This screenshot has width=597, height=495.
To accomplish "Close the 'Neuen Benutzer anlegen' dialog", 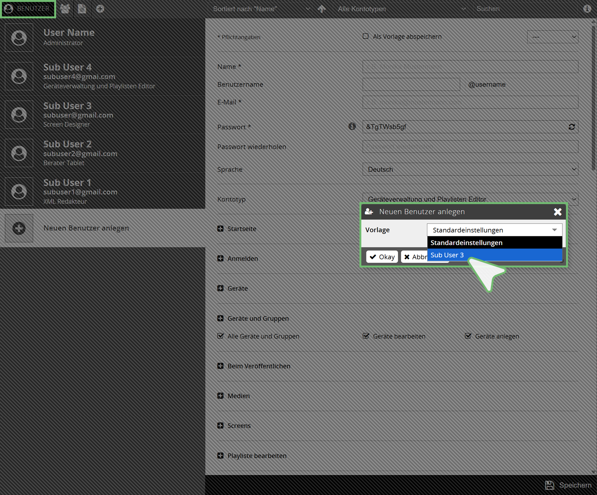I will 557,212.
